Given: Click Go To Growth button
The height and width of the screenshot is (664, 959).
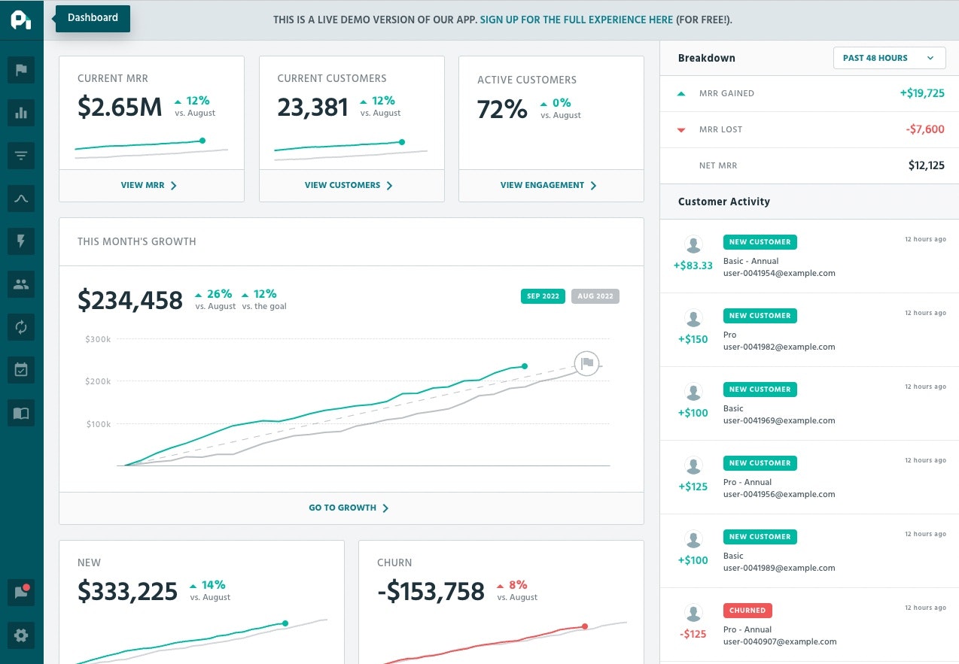Looking at the screenshot, I should coord(349,508).
